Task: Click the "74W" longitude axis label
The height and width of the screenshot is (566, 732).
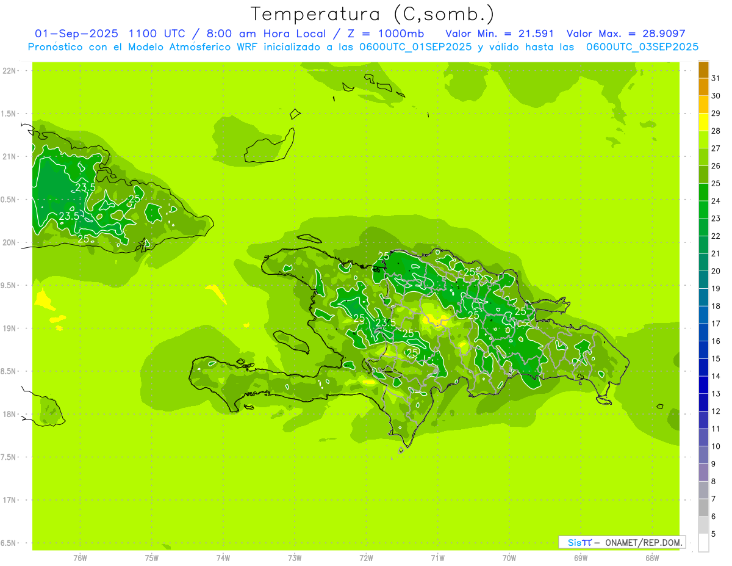Action: pos(223,558)
